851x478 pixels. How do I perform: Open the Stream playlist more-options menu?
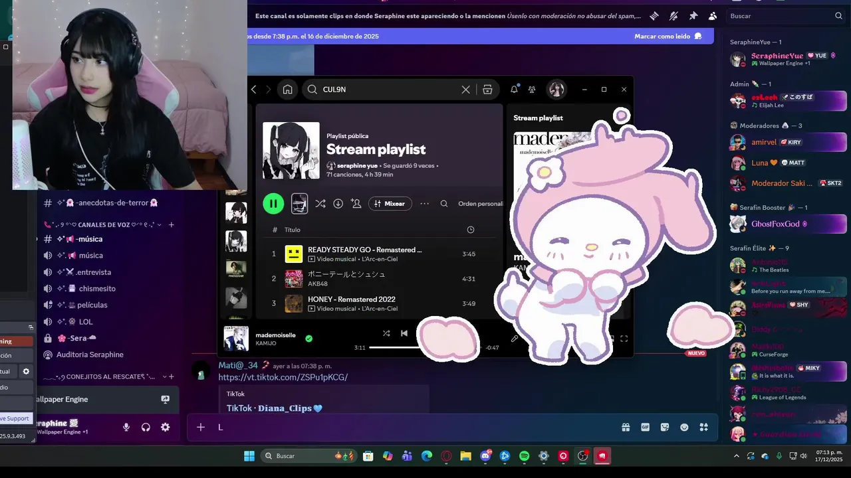coord(424,204)
